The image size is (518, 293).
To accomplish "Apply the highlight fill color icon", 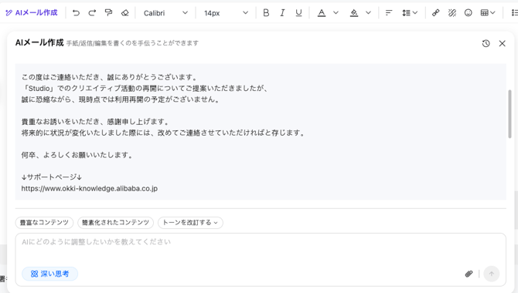I will (x=354, y=13).
